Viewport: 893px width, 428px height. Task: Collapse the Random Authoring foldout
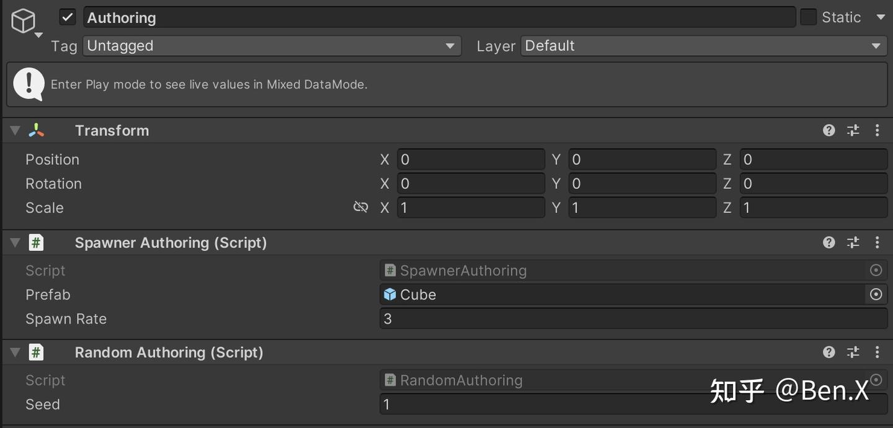(15, 352)
